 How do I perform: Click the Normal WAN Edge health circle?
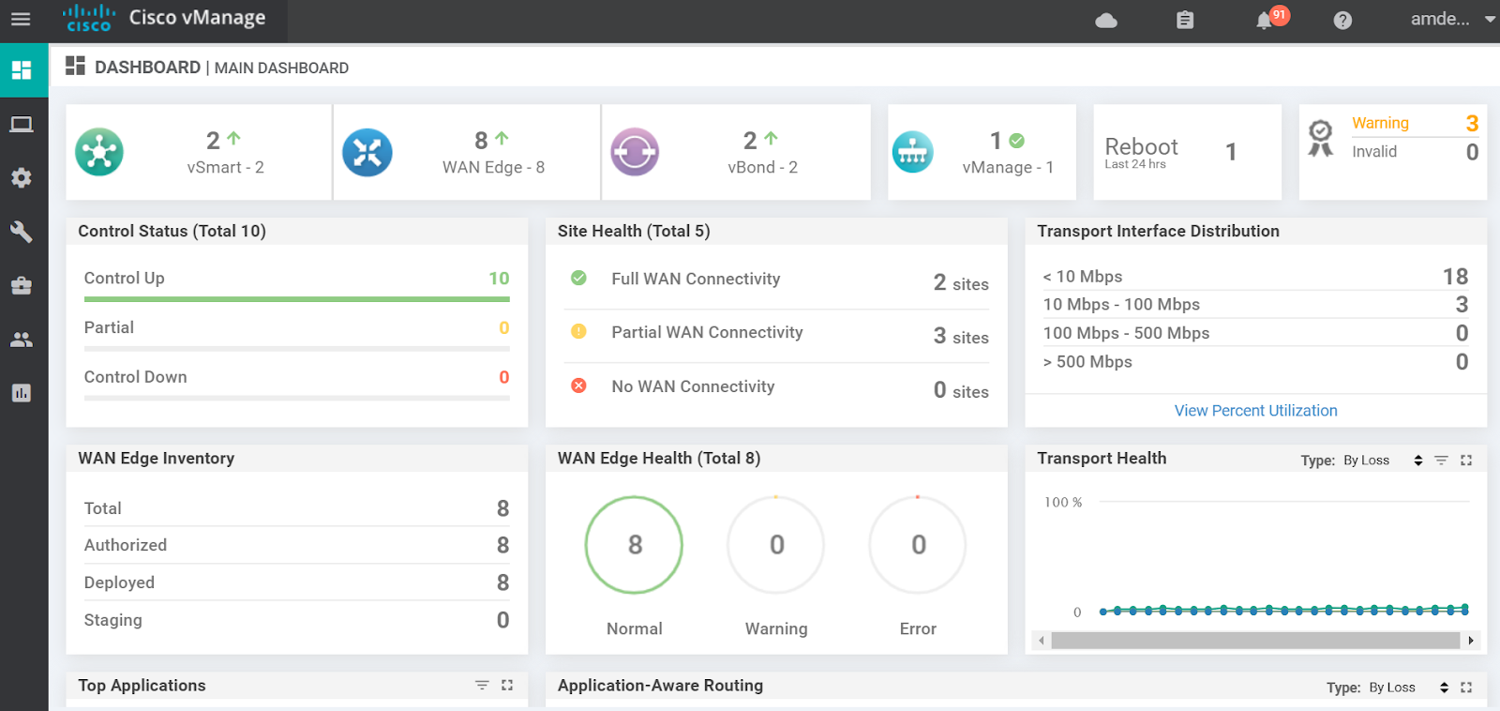(634, 545)
